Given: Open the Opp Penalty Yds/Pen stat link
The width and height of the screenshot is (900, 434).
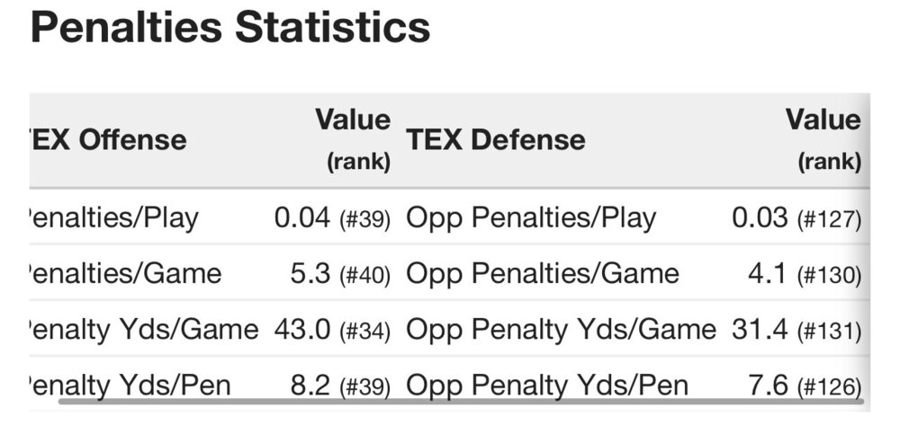Looking at the screenshot, I should (x=547, y=385).
